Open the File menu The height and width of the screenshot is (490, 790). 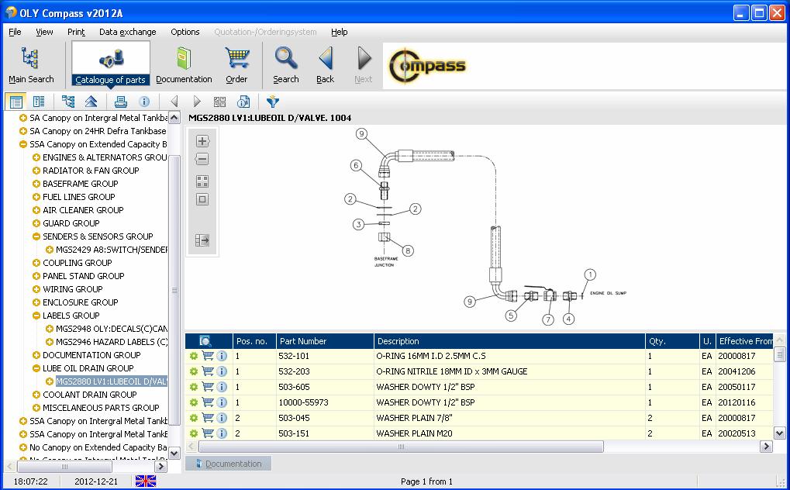point(15,32)
